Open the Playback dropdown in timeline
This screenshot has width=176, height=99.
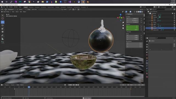coord(7,85)
